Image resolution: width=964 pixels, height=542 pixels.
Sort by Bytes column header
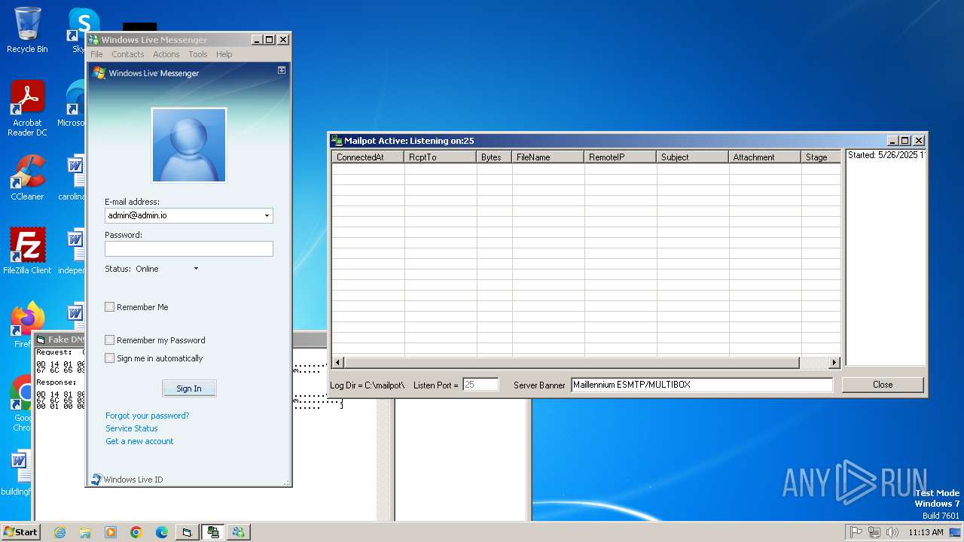[494, 157]
